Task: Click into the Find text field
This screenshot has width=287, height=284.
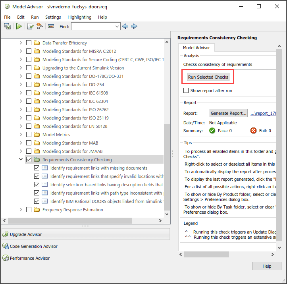Action: (x=93, y=27)
